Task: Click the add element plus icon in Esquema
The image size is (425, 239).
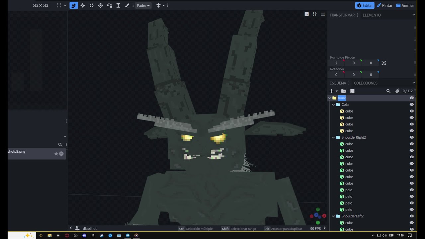Action: pyautogui.click(x=331, y=91)
